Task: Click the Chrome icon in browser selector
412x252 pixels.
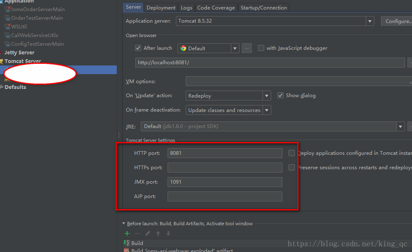Action: tap(183, 48)
